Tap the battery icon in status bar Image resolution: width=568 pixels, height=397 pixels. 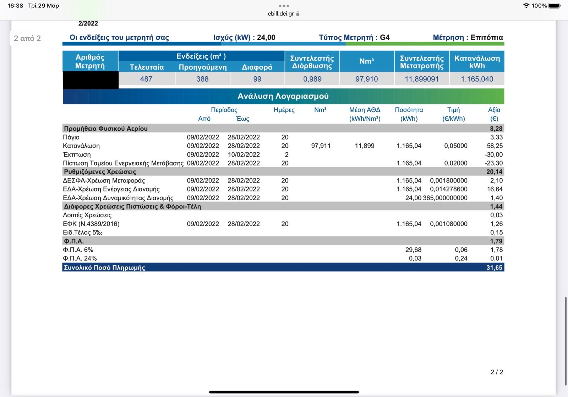pos(554,6)
